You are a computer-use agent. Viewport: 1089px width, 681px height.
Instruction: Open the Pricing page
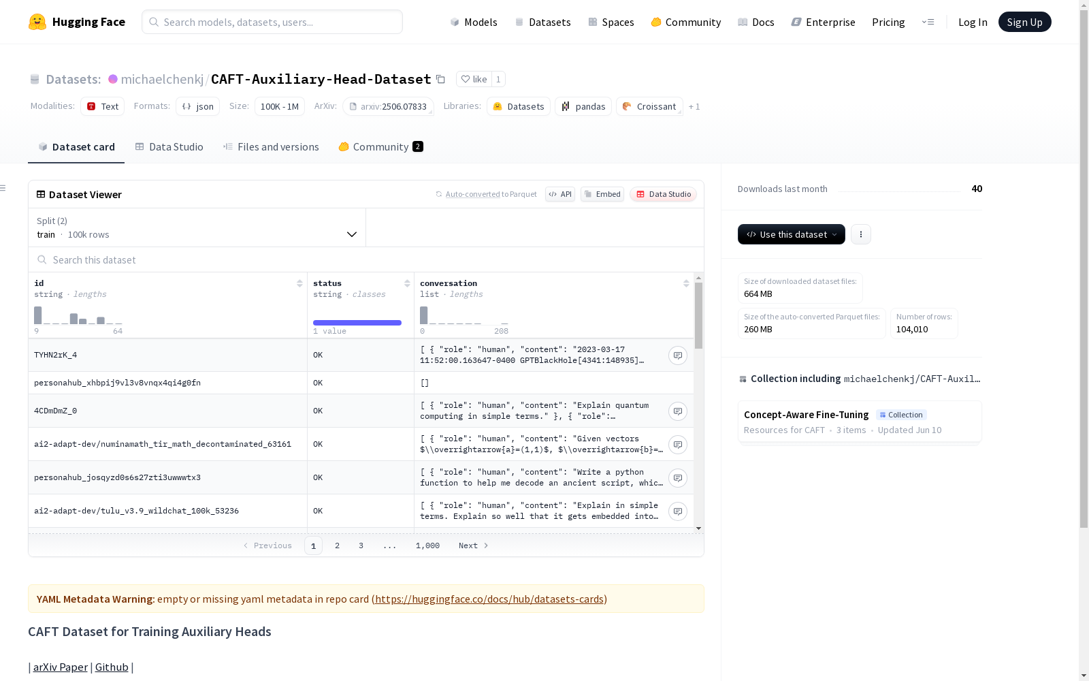888,22
